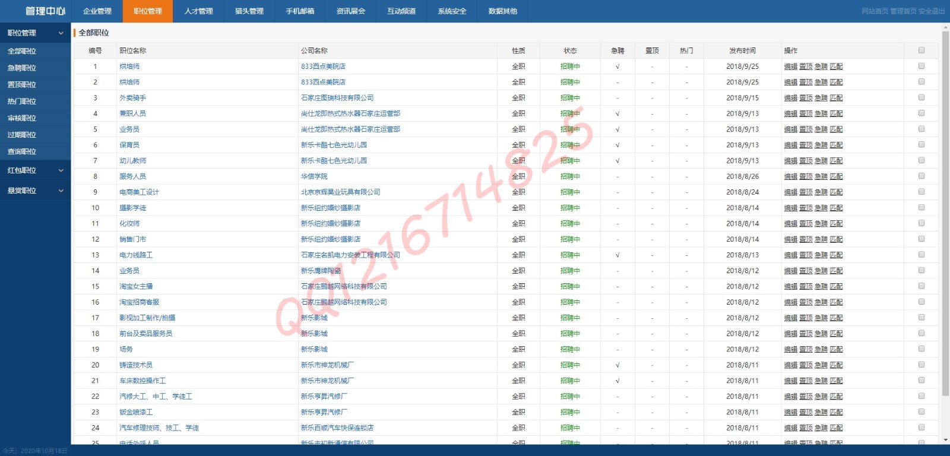Viewport: 950px width, 456px height.
Task: Click 匹配 link for 化妆师 row
Action: tap(836, 224)
